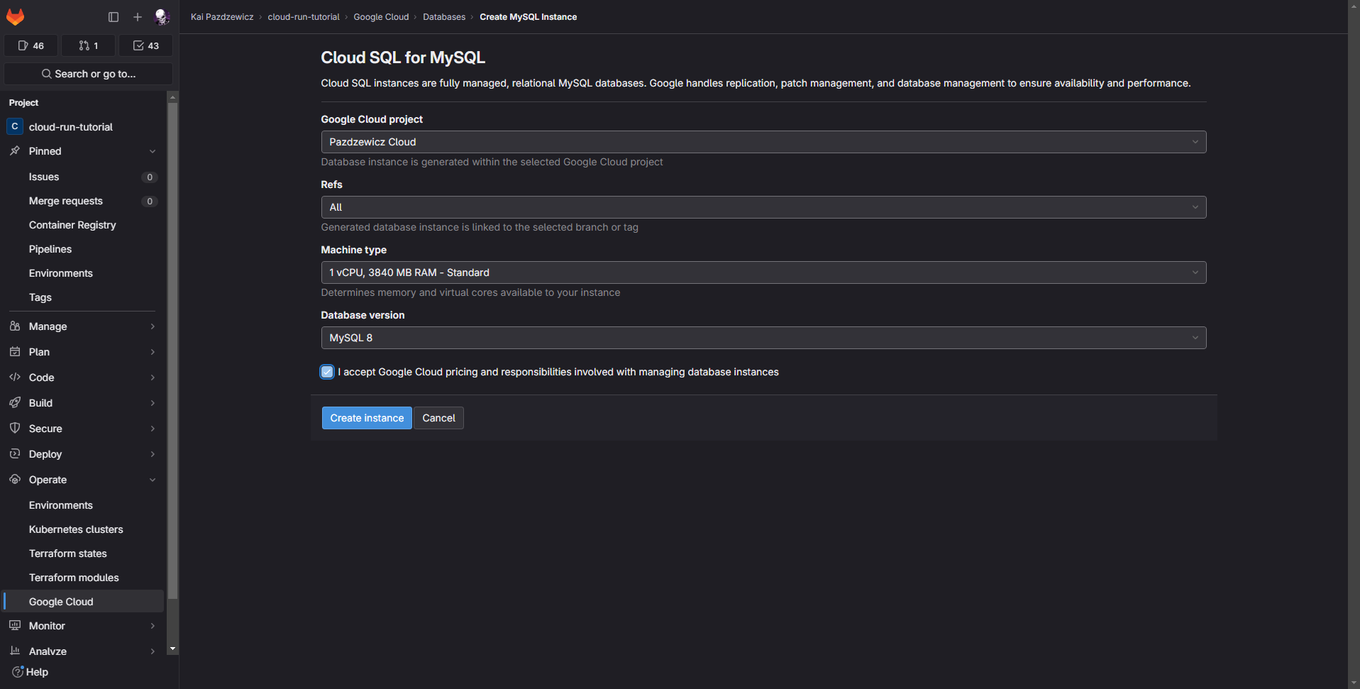
Task: Toggle the sidebar collapse icon
Action: point(114,17)
